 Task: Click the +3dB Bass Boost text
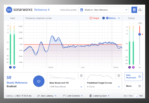[58, 87]
